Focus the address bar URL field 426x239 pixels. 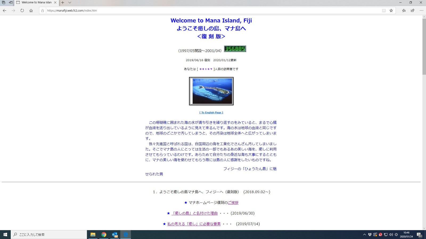pyautogui.click(x=213, y=11)
